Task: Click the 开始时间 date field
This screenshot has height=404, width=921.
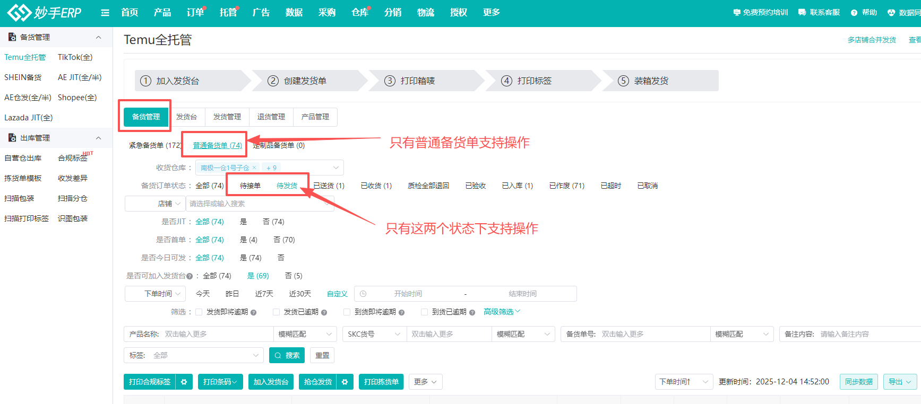Action: [408, 294]
